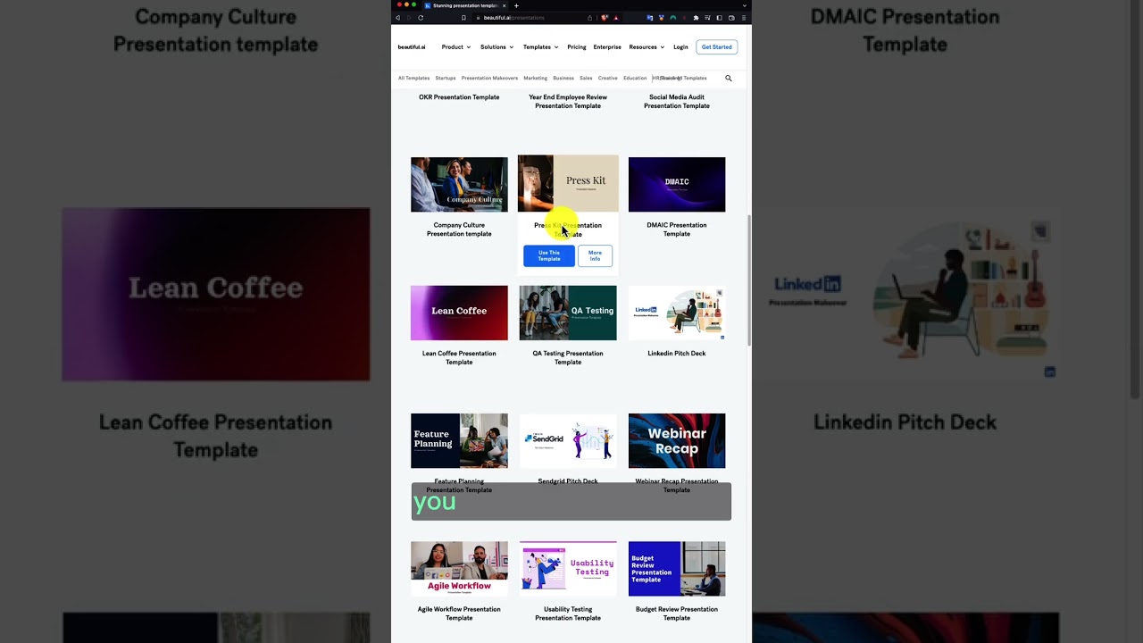Open the Usability Testing template thumbnail
This screenshot has width=1143, height=643.
pos(568,569)
